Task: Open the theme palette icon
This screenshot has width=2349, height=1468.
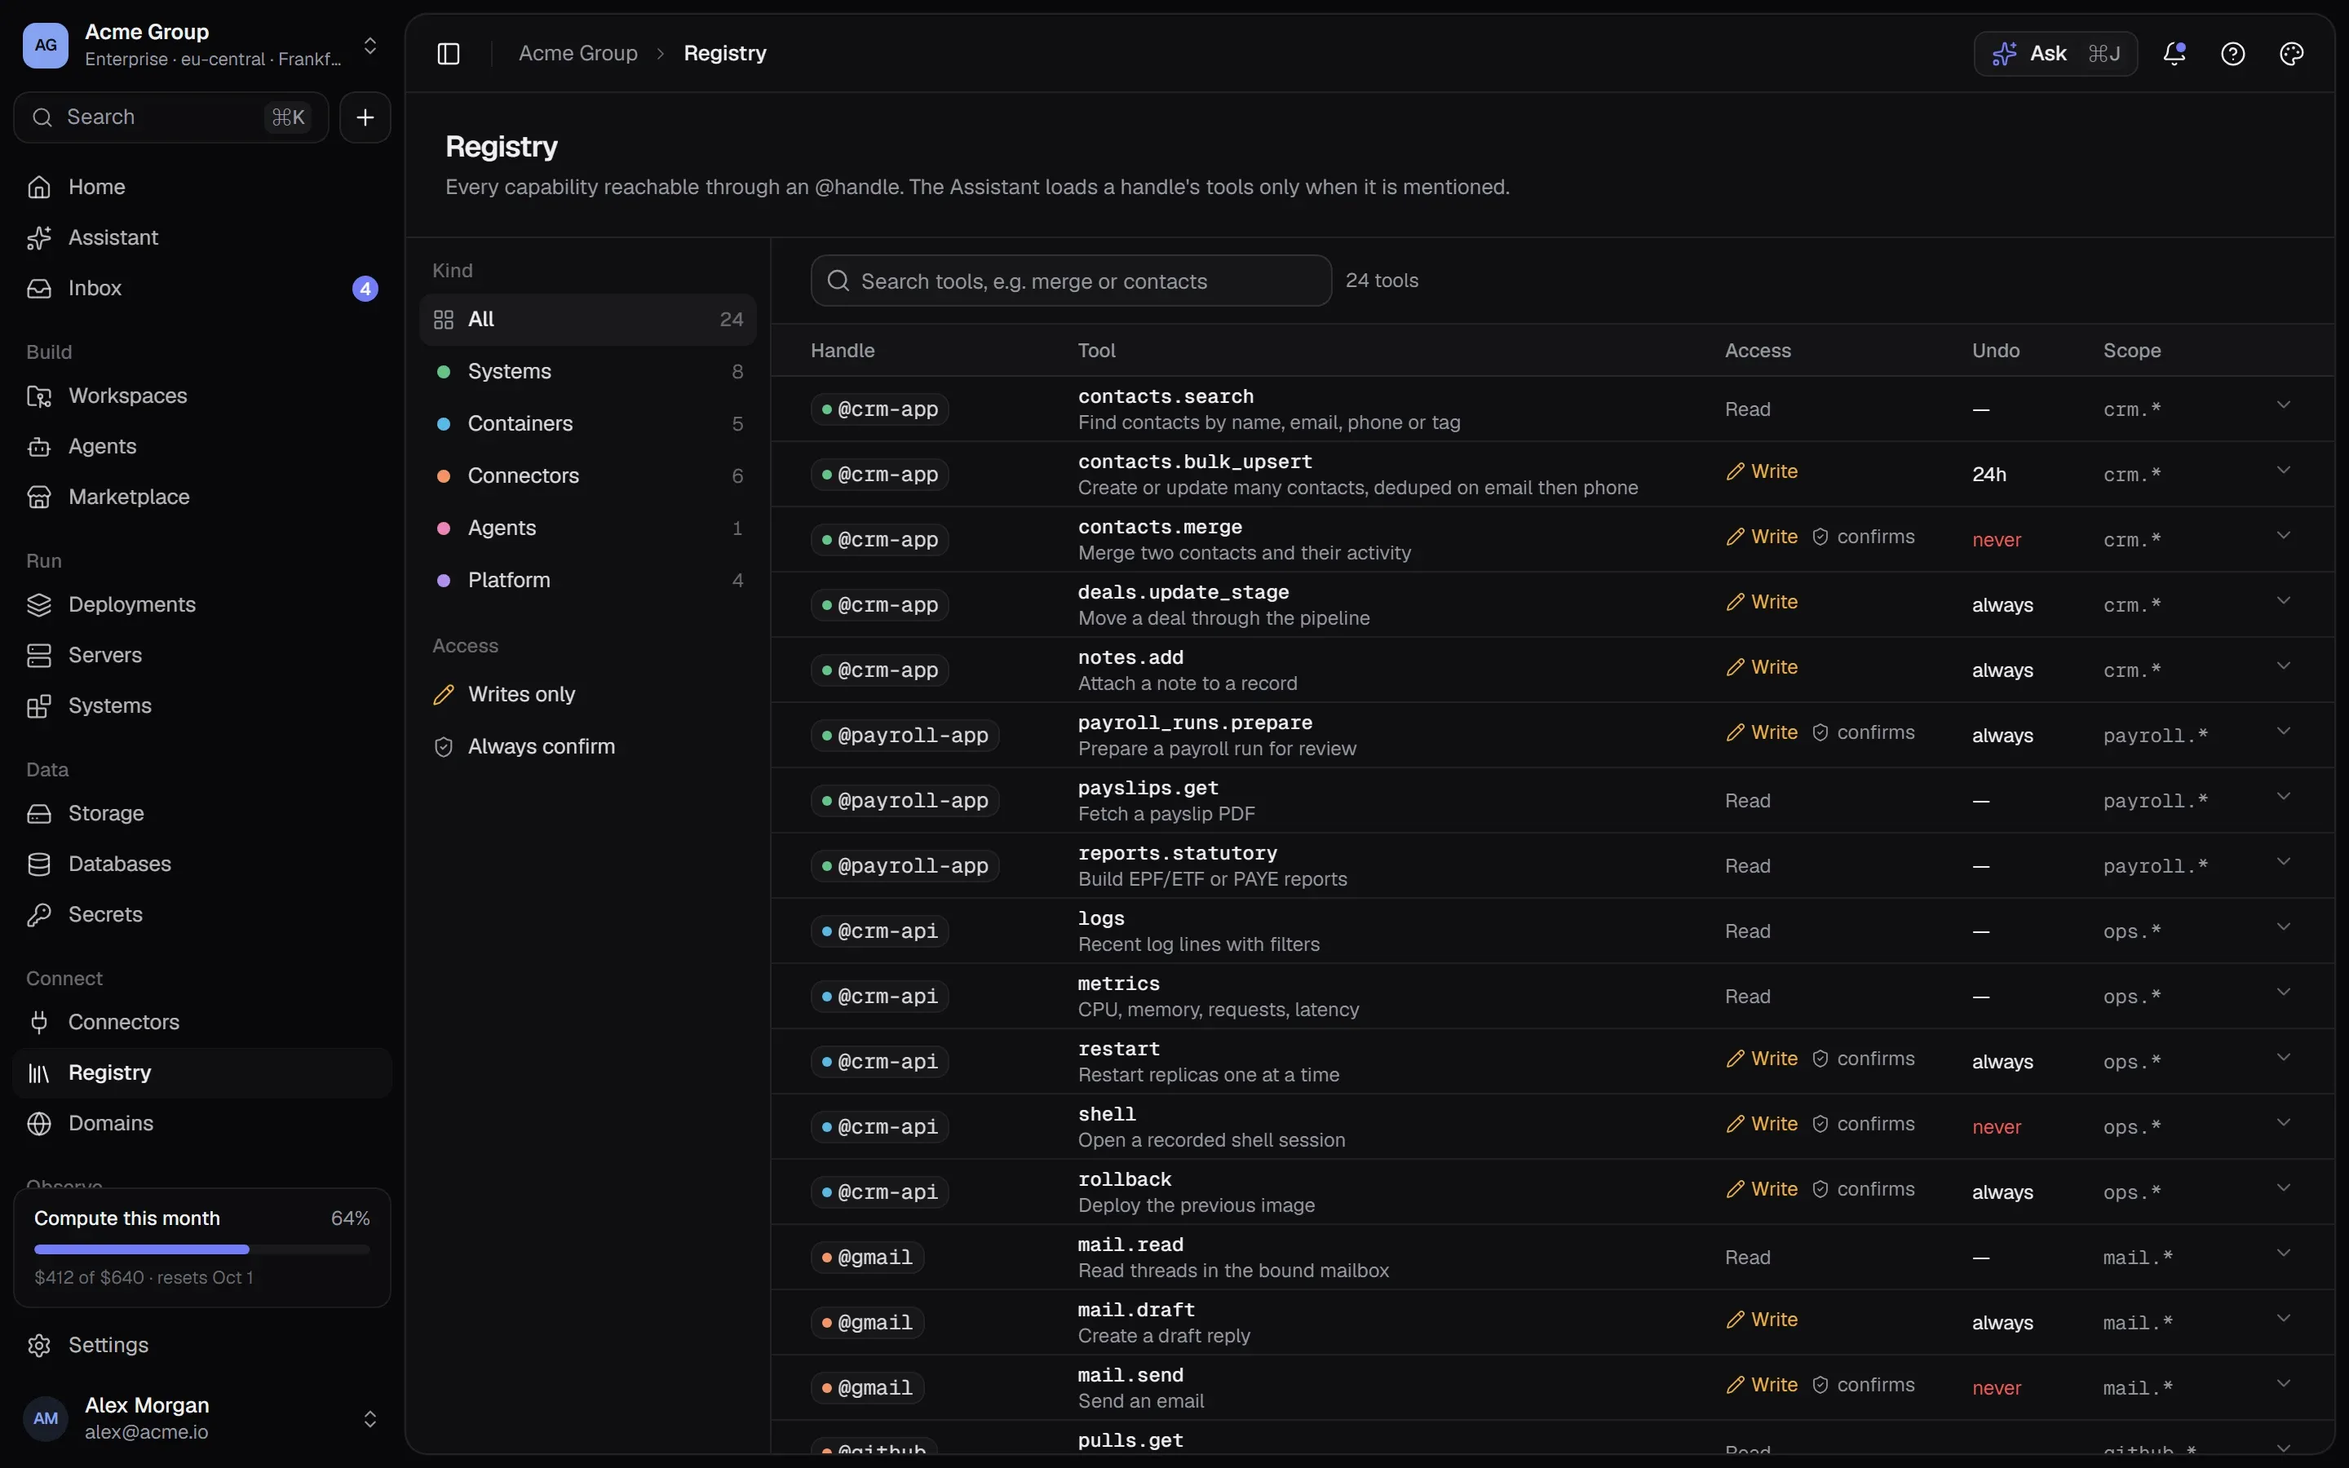Action: 2291,53
